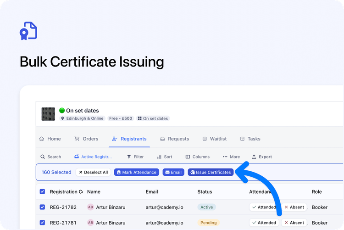
Task: Open the course calendar thumbnail image
Action: point(48,114)
